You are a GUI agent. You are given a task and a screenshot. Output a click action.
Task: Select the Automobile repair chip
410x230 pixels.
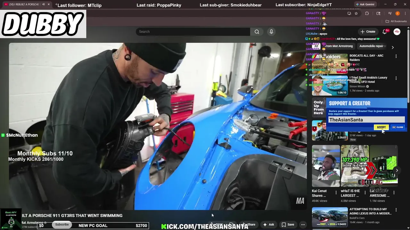(373, 46)
